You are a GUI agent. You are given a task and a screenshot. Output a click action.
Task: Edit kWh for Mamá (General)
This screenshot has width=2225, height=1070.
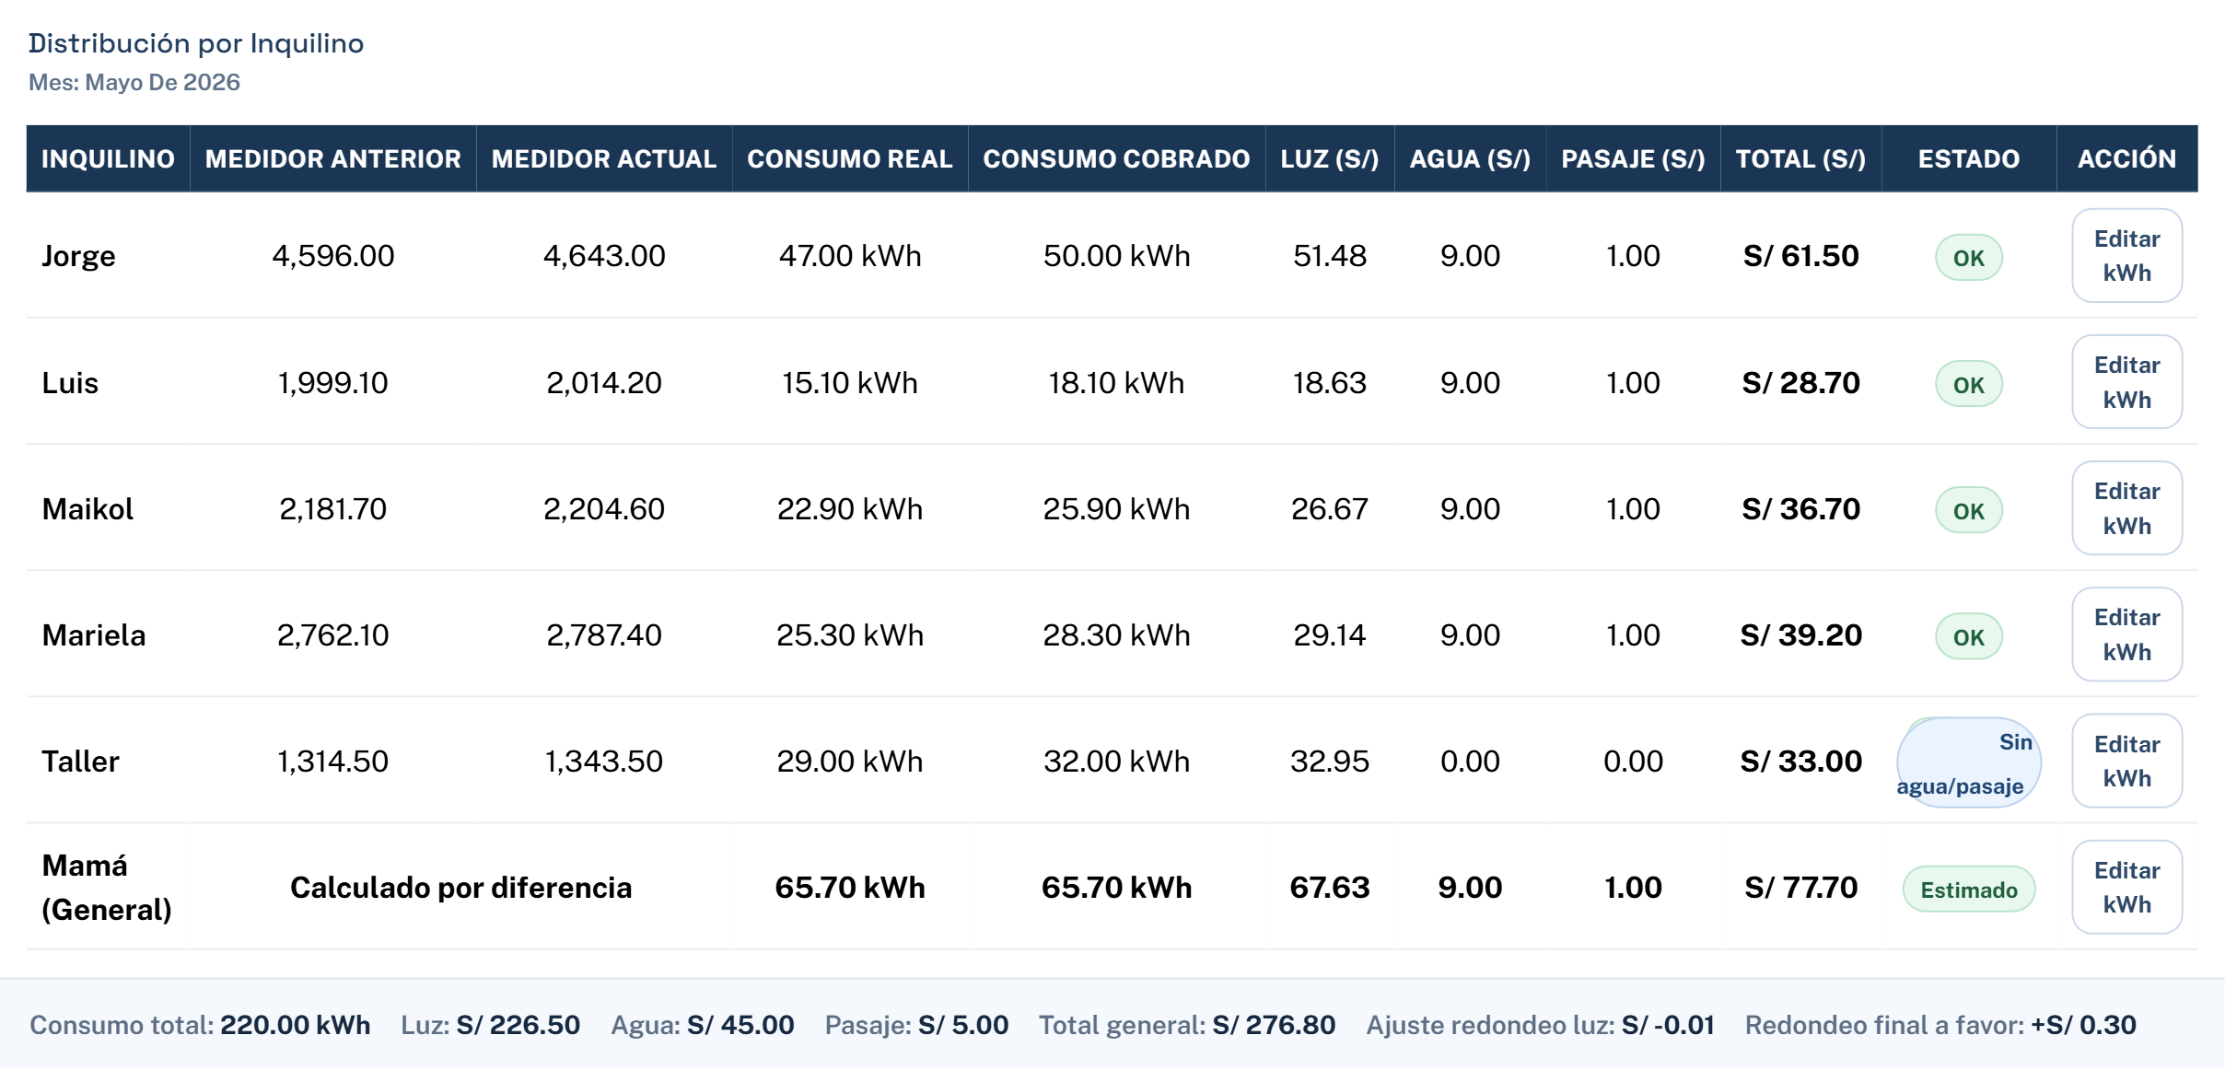coord(2126,888)
